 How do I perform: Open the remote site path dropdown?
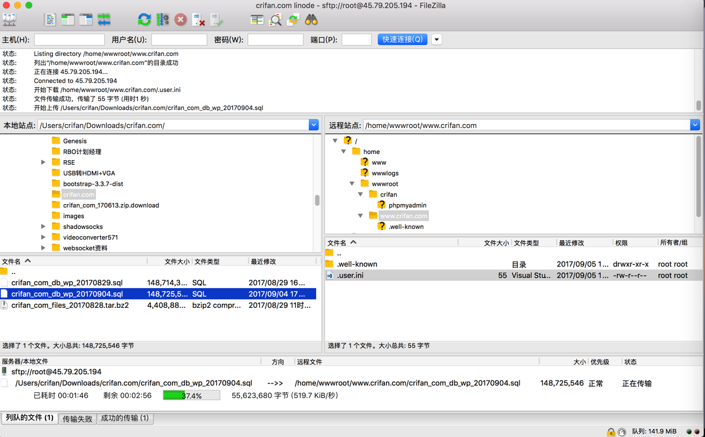point(695,125)
